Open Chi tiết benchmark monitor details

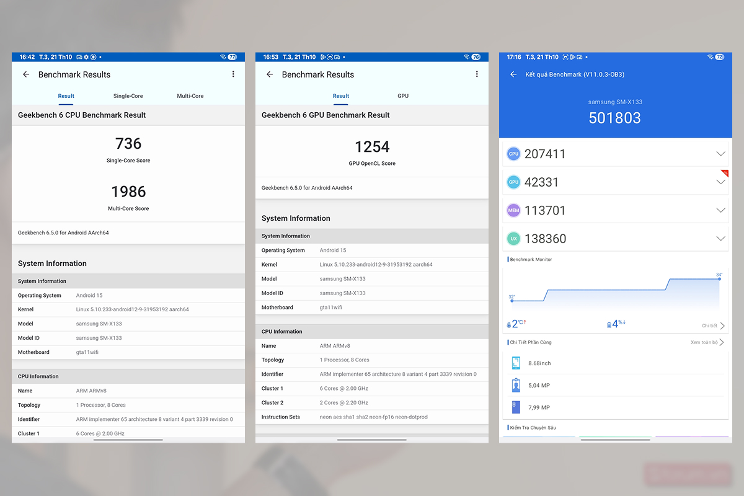pyautogui.click(x=711, y=325)
